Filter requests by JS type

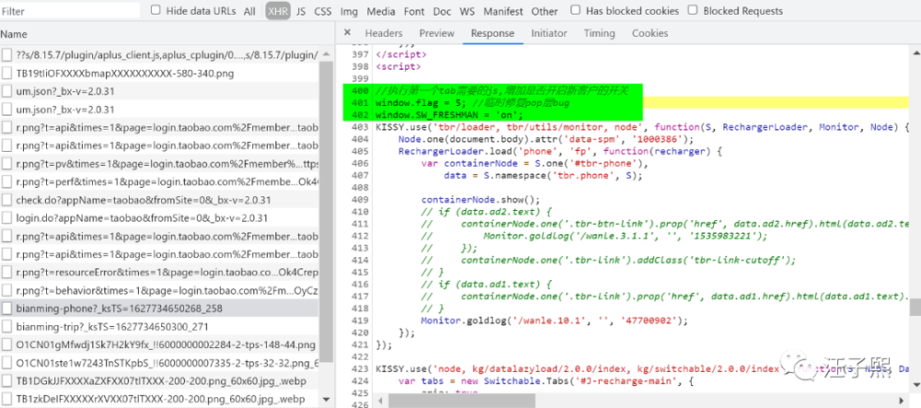click(301, 11)
